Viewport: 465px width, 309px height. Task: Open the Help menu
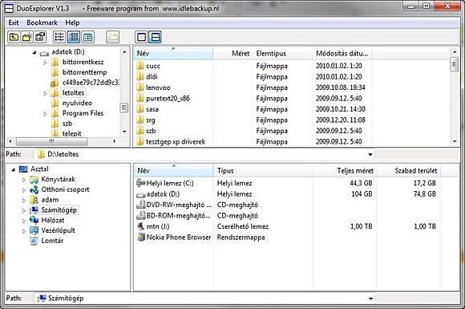point(72,22)
